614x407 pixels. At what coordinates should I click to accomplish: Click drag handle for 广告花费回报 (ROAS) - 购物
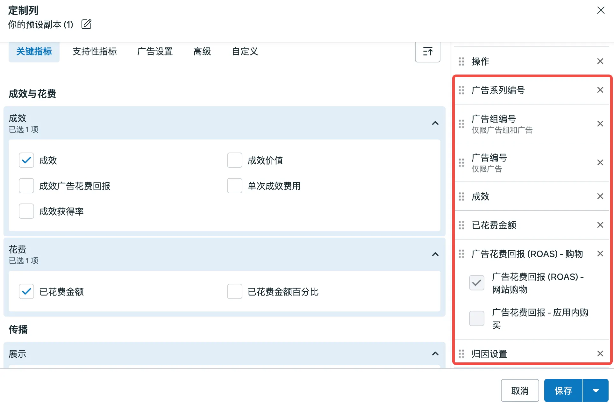click(x=461, y=253)
